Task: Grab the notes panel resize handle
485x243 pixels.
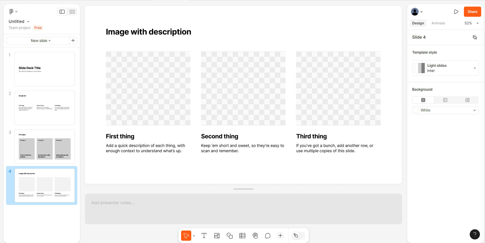Action: coord(243,189)
